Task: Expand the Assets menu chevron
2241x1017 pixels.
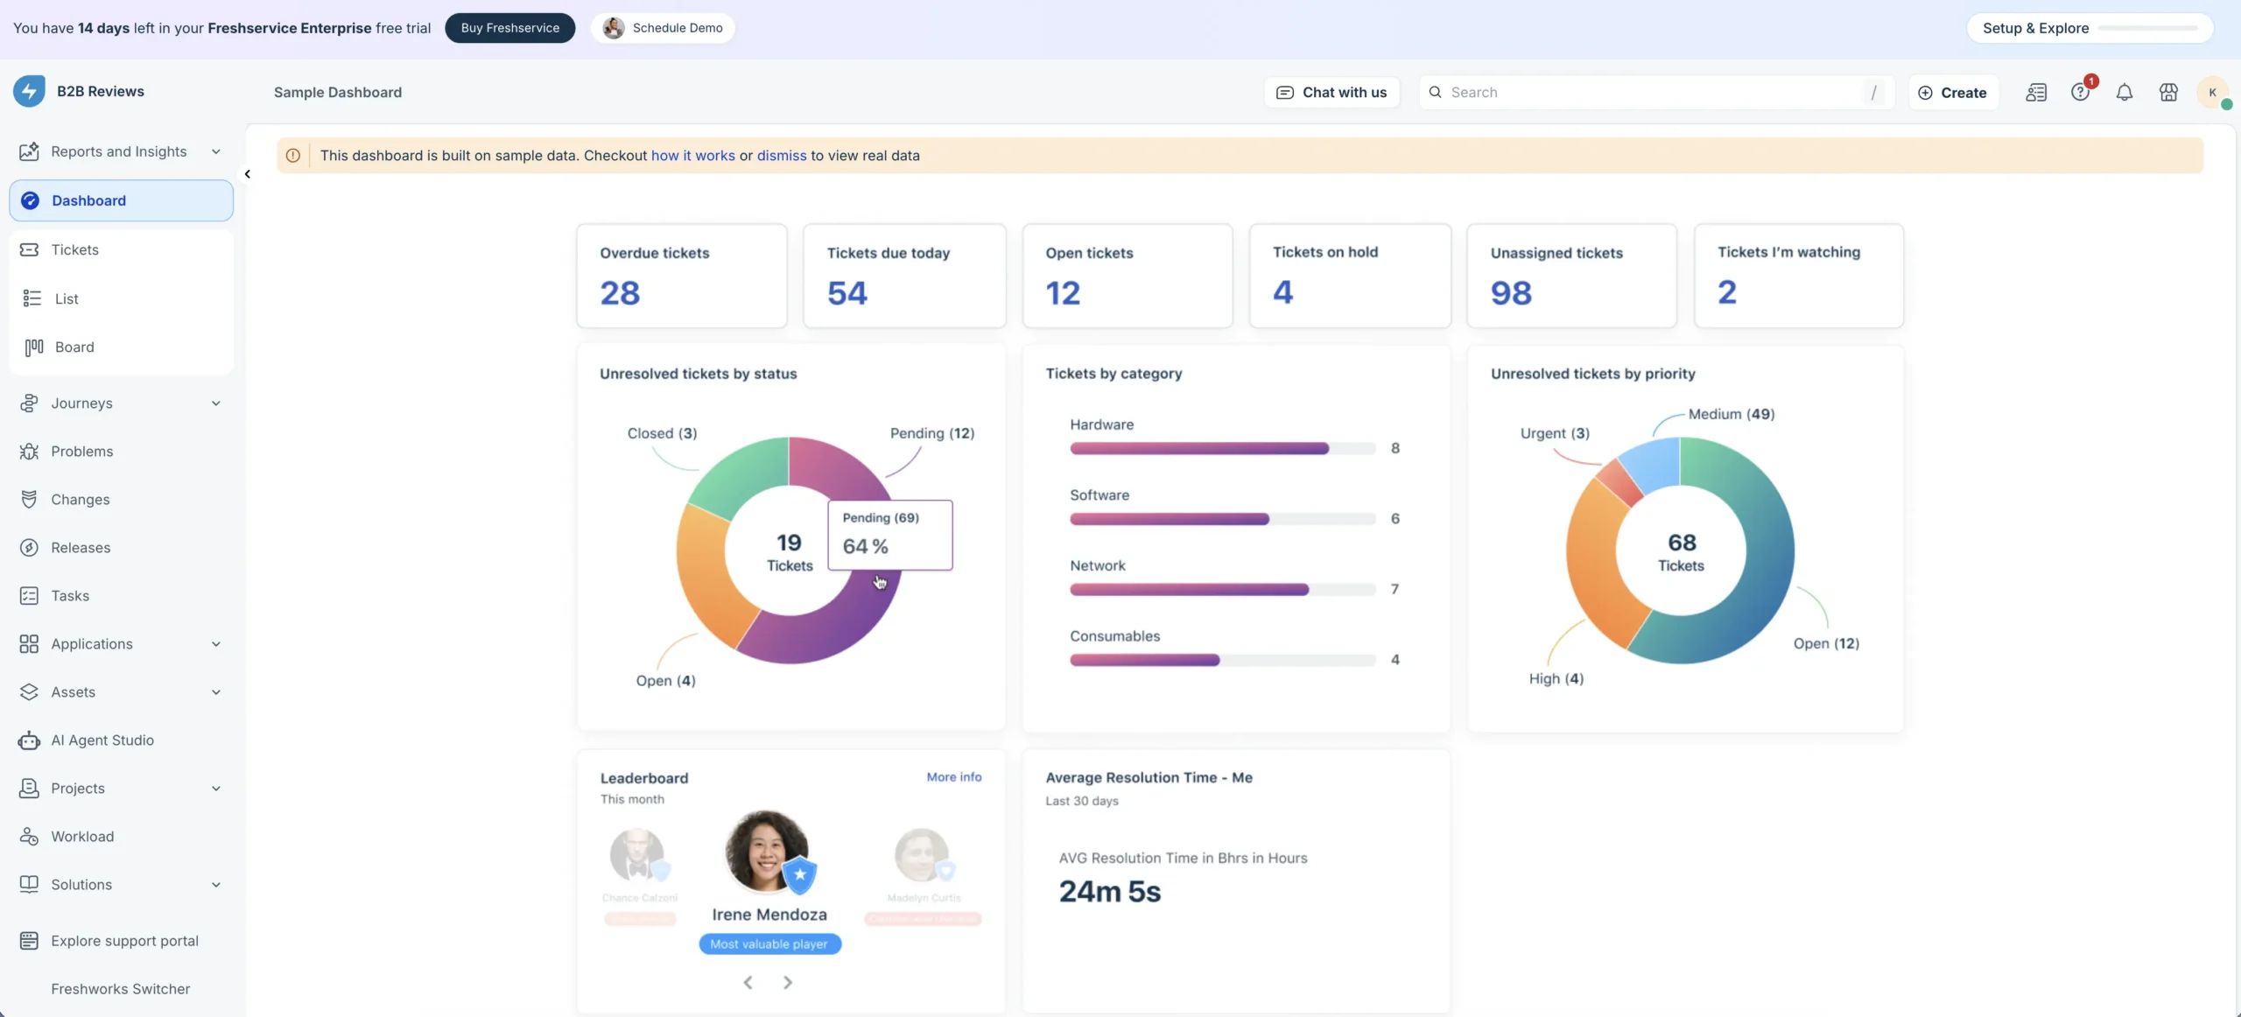Action: 216,692
